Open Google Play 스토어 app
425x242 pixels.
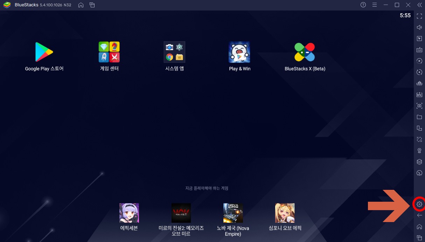44,52
